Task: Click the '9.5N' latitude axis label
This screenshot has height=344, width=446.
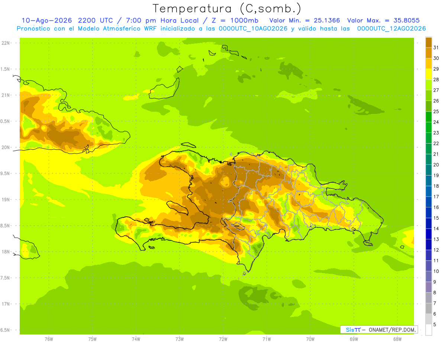Action: click(x=5, y=174)
